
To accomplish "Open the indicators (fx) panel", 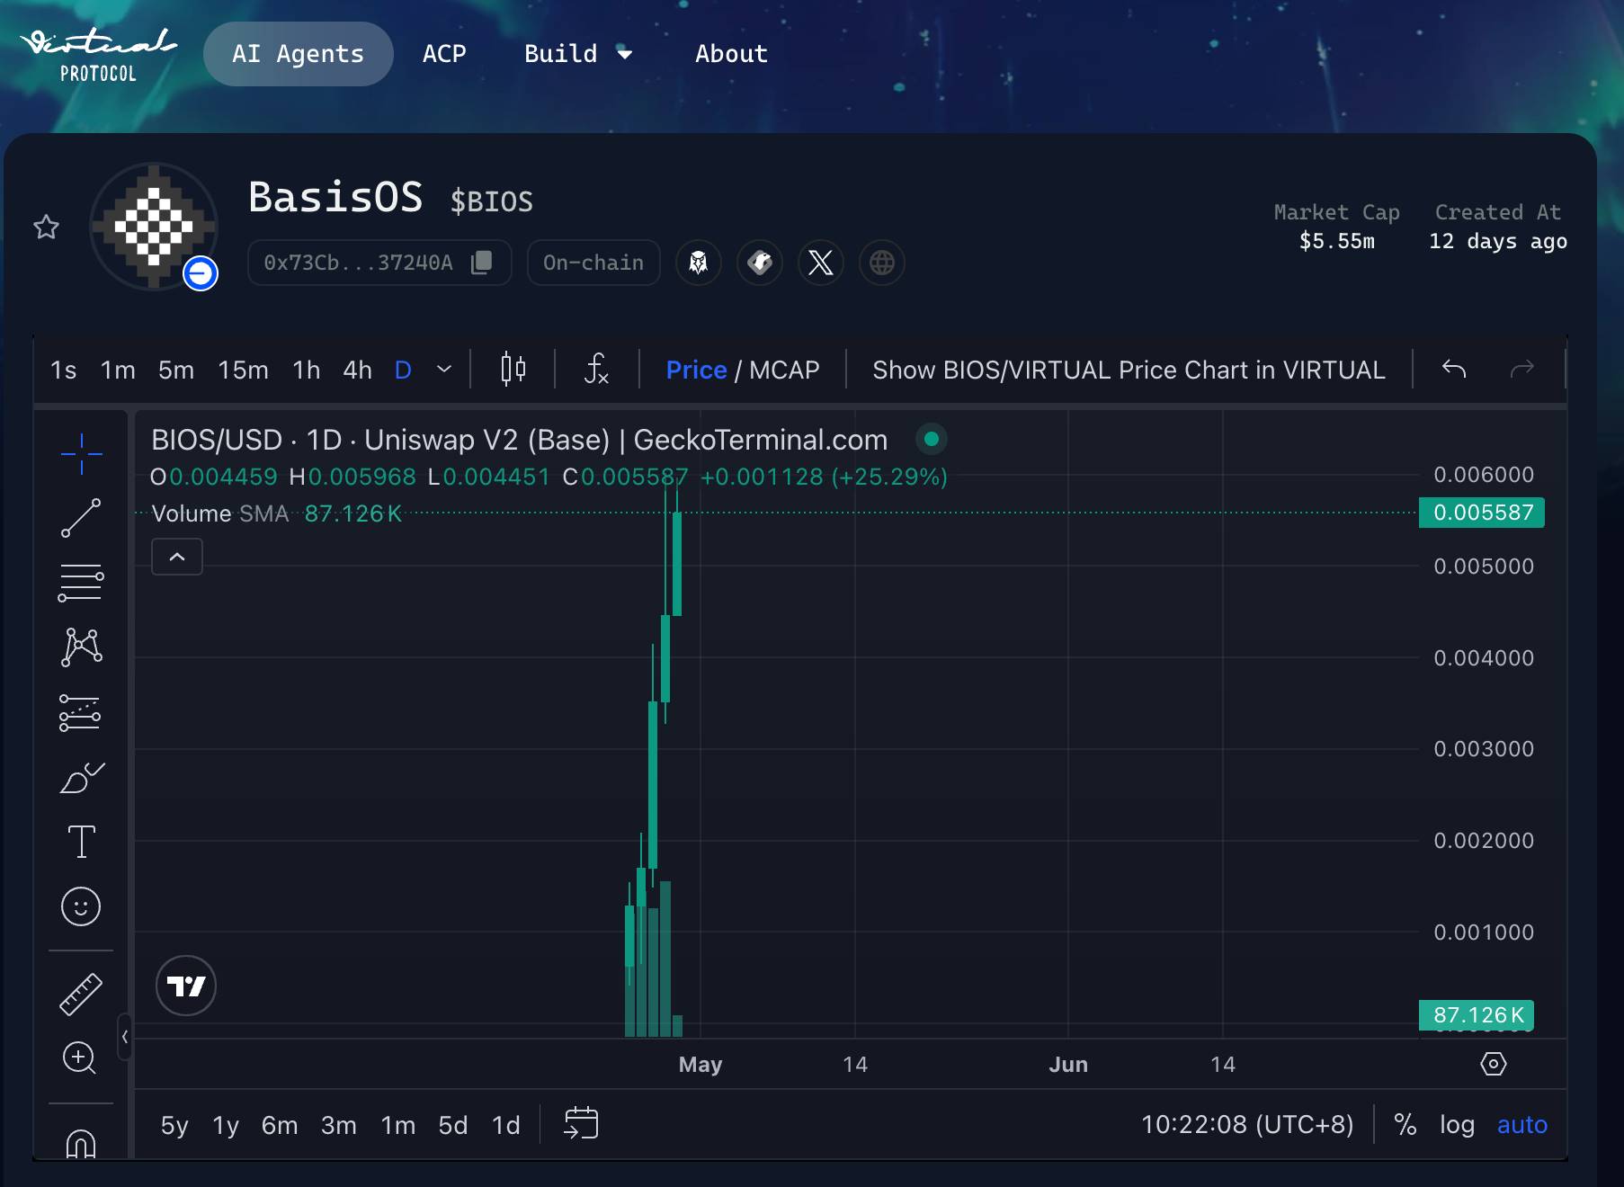I will click(596, 369).
